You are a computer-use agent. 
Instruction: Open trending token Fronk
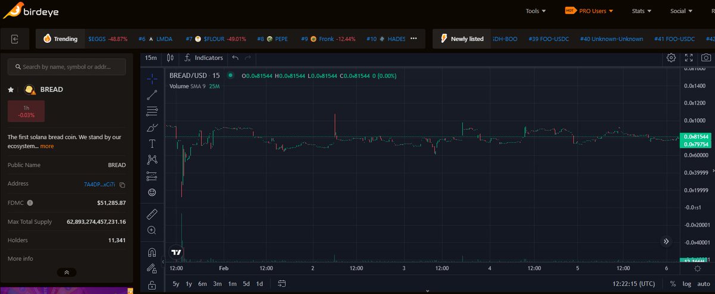328,39
